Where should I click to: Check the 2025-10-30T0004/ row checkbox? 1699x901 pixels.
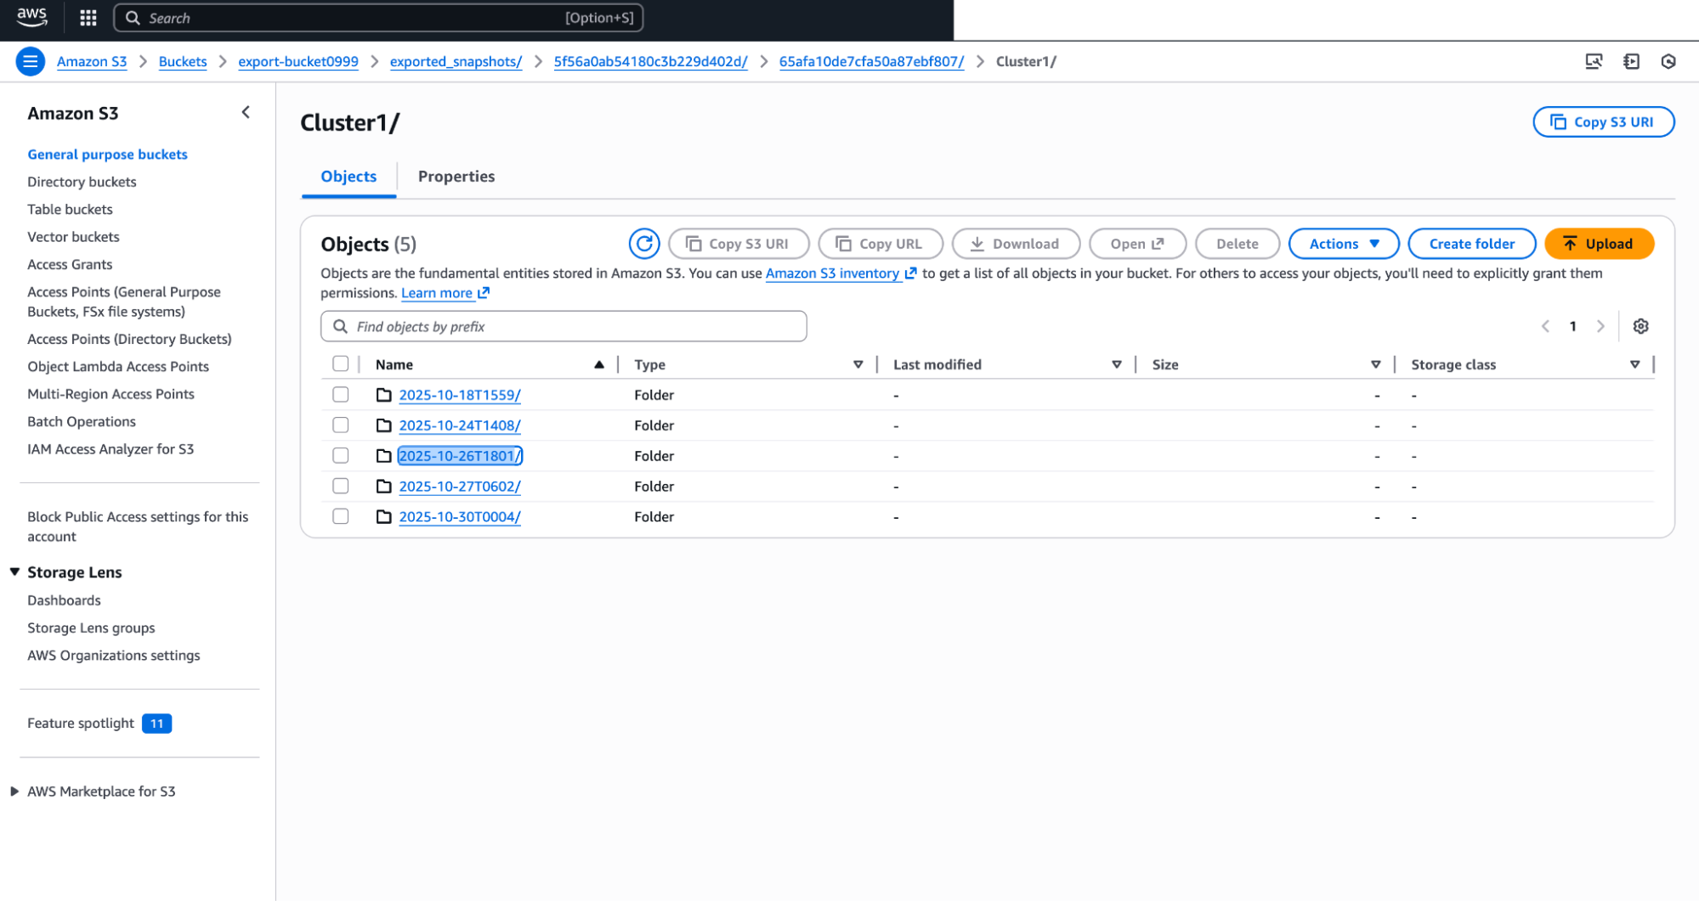click(341, 517)
